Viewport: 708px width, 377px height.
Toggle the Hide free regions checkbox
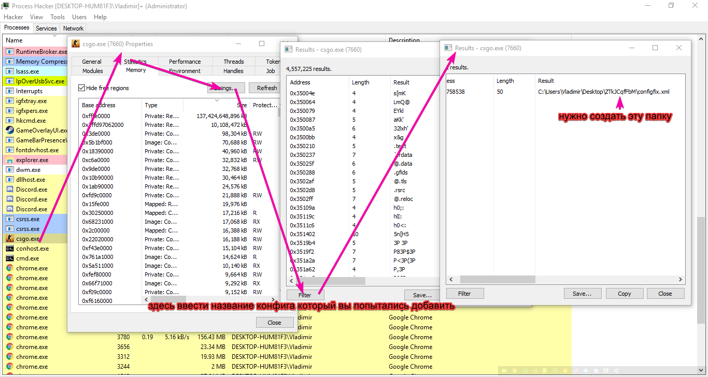(x=81, y=88)
